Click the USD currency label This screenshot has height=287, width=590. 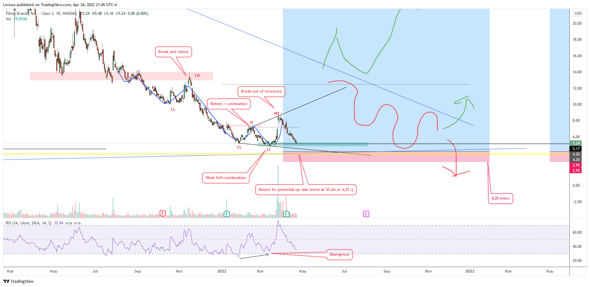click(578, 13)
